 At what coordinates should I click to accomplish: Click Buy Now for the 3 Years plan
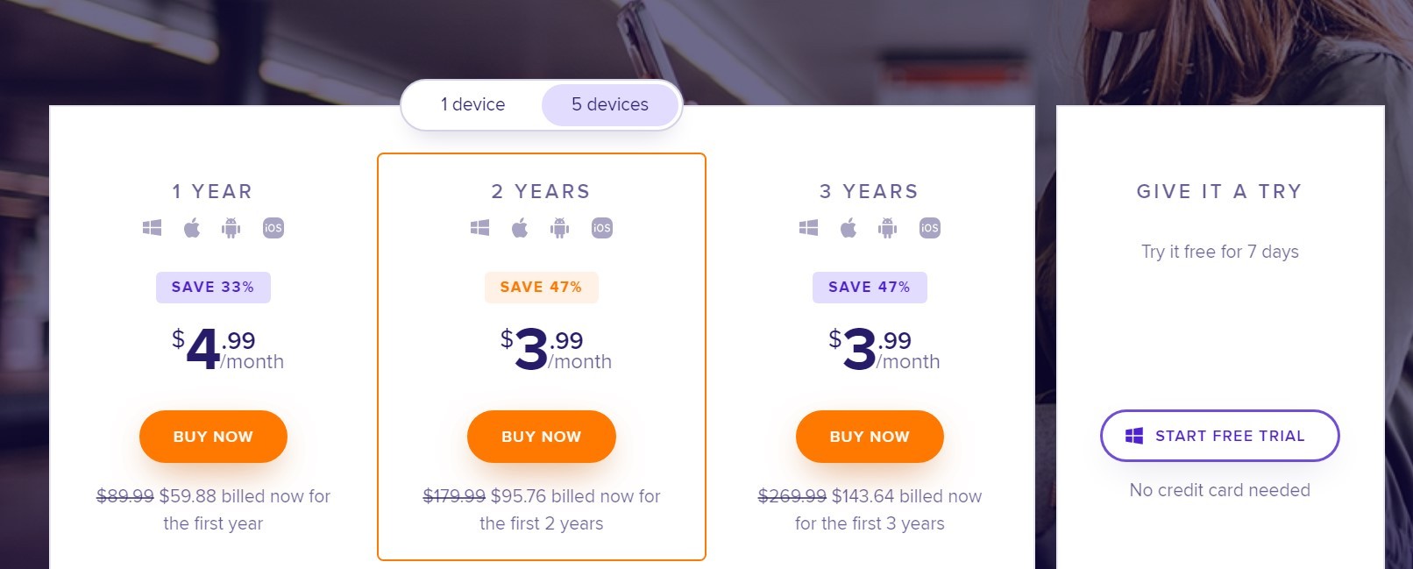click(870, 436)
